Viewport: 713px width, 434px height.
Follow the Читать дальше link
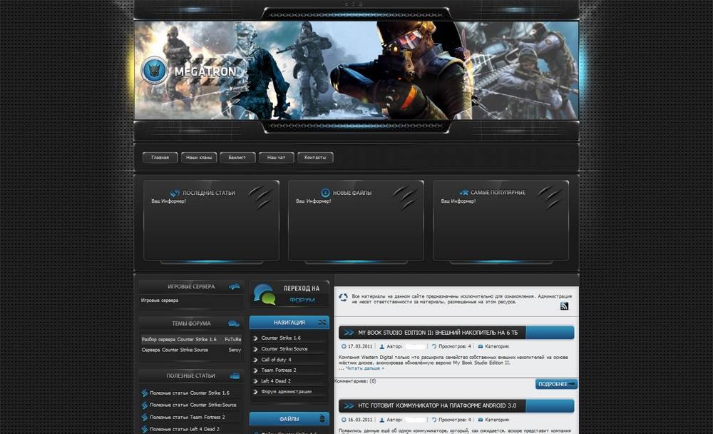(x=365, y=368)
